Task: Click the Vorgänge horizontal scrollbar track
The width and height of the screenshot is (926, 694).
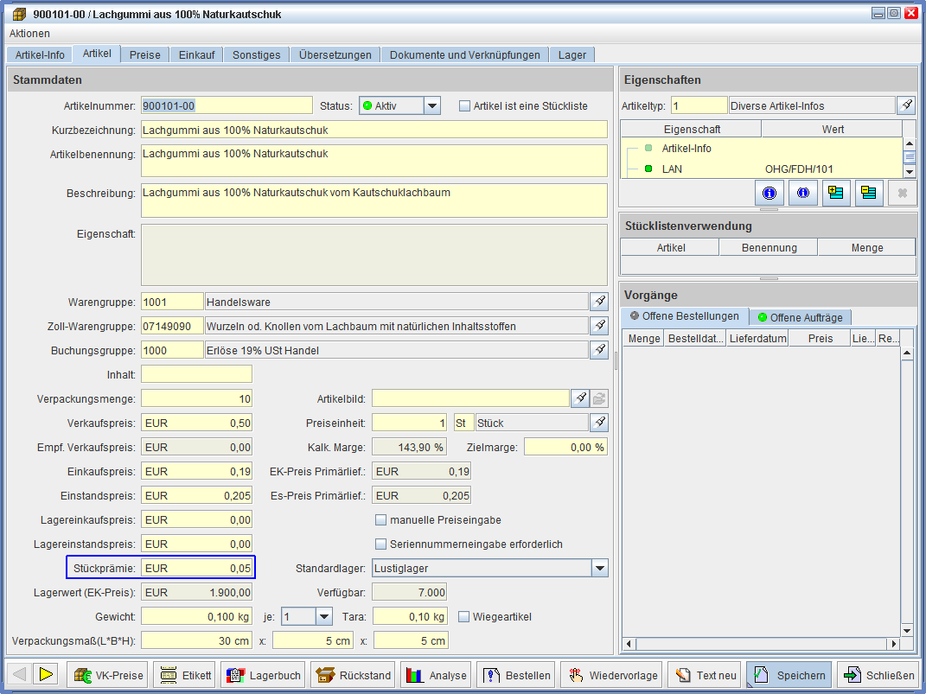Action: [x=761, y=644]
